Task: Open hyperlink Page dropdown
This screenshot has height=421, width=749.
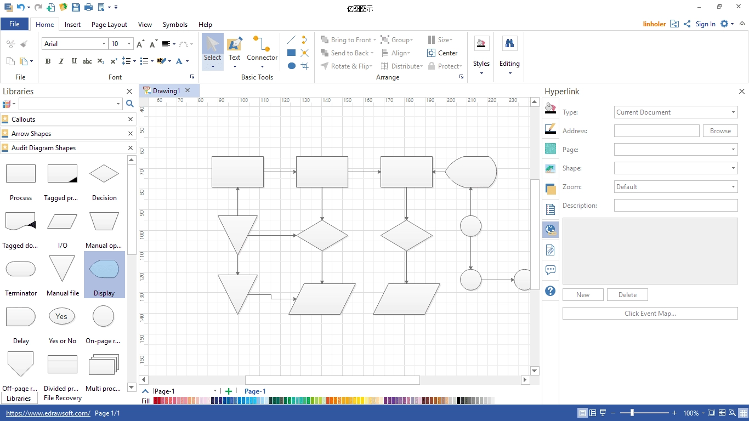Action: point(733,150)
